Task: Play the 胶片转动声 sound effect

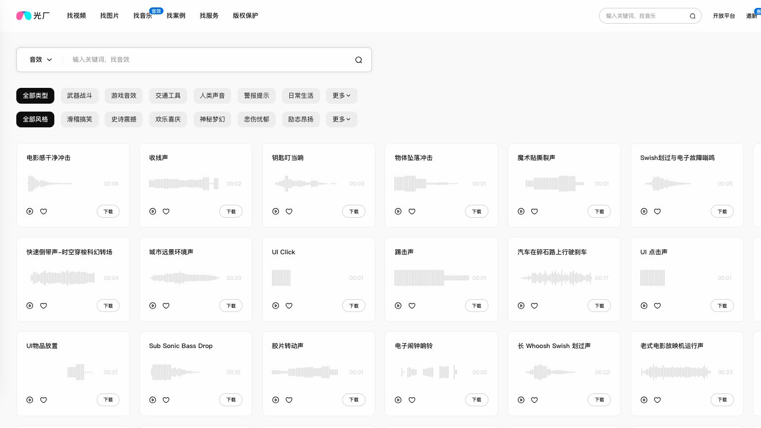Action: pos(276,400)
